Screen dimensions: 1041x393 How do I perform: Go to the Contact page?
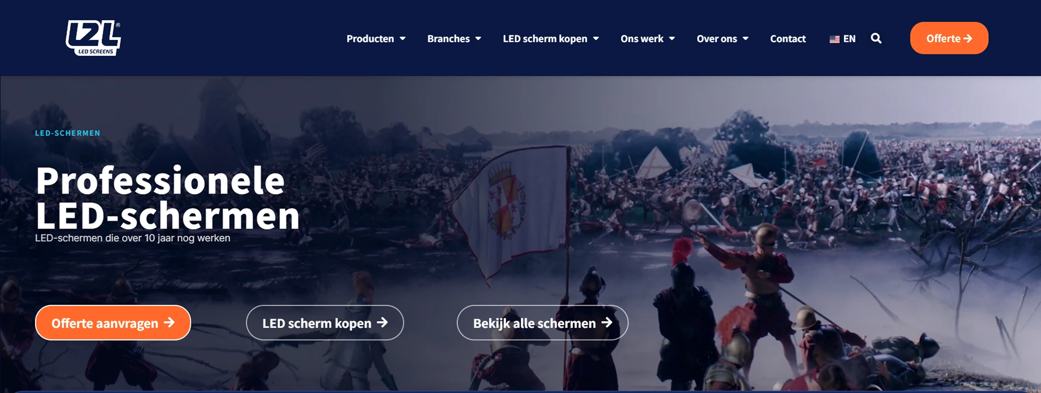pyautogui.click(x=788, y=38)
